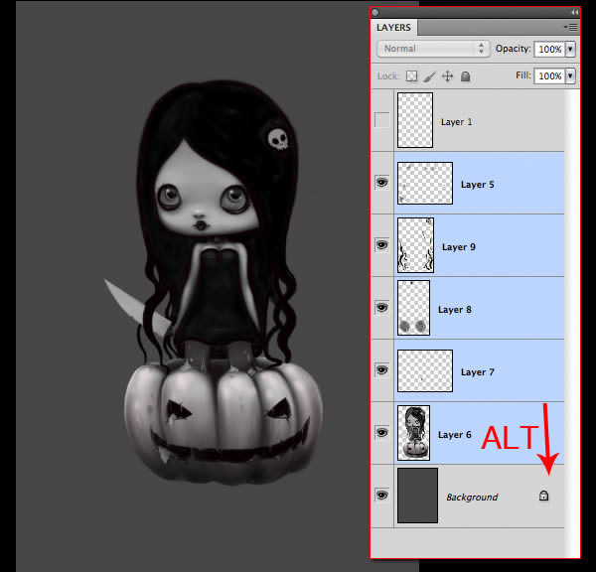Collapse the panel with double-arrow icon

(x=574, y=13)
